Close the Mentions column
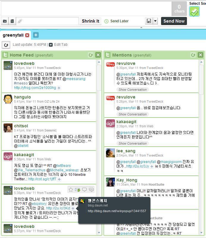 (201, 55)
